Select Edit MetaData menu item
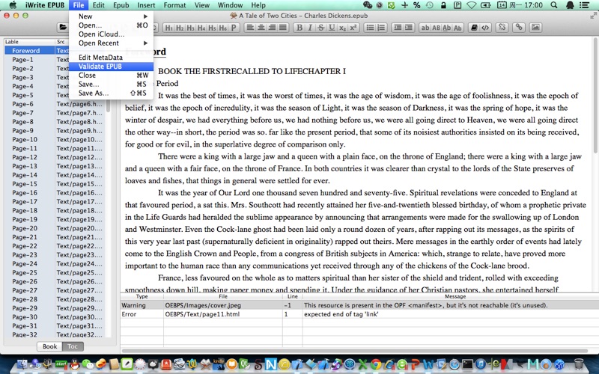This screenshot has width=599, height=374. point(111,58)
